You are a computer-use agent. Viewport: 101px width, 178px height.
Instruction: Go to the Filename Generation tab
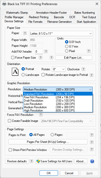(x=59, y=22)
